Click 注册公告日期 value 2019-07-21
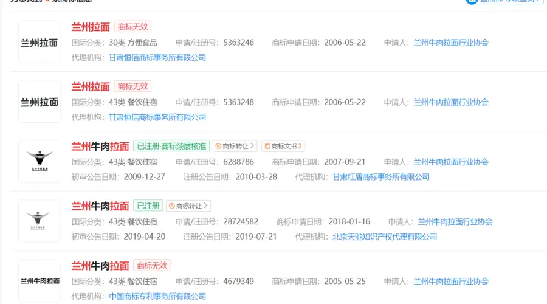Image resolution: width=547 pixels, height=304 pixels. [x=256, y=237]
